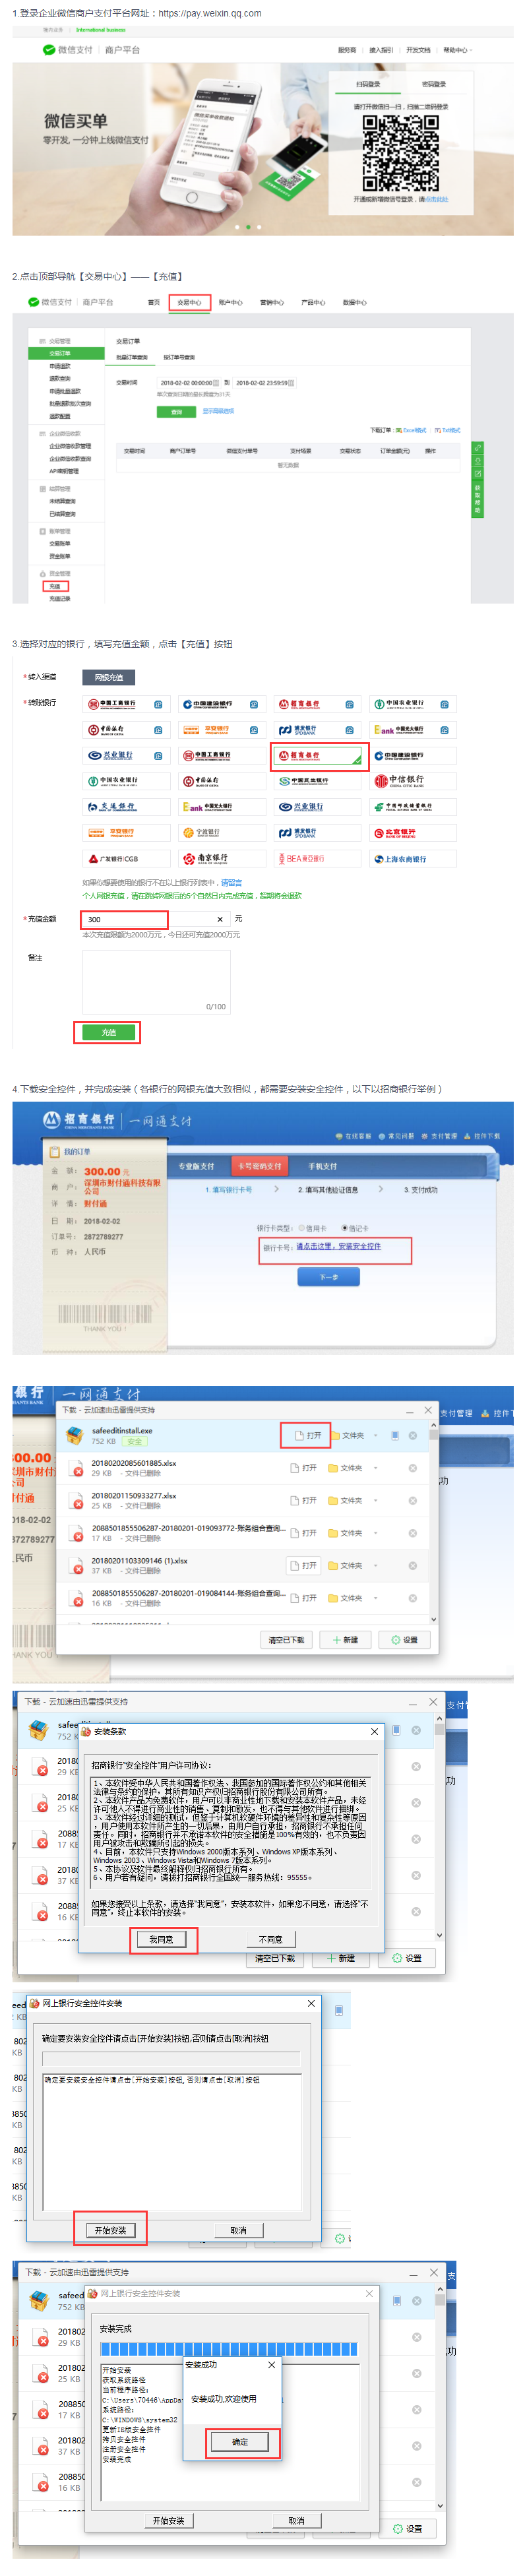Click 开始安装 in the confirm-install dialog

(x=111, y=2230)
